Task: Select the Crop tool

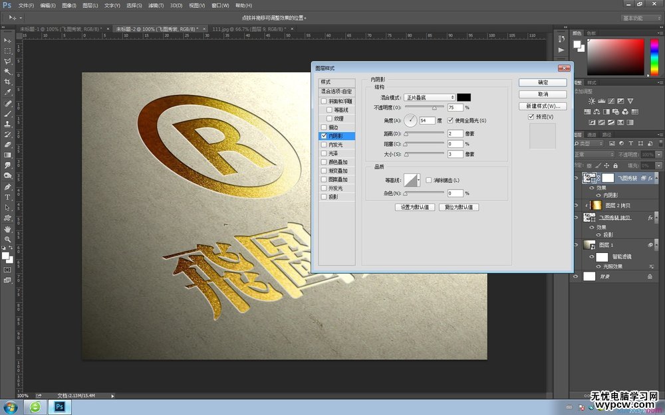Action: click(8, 82)
